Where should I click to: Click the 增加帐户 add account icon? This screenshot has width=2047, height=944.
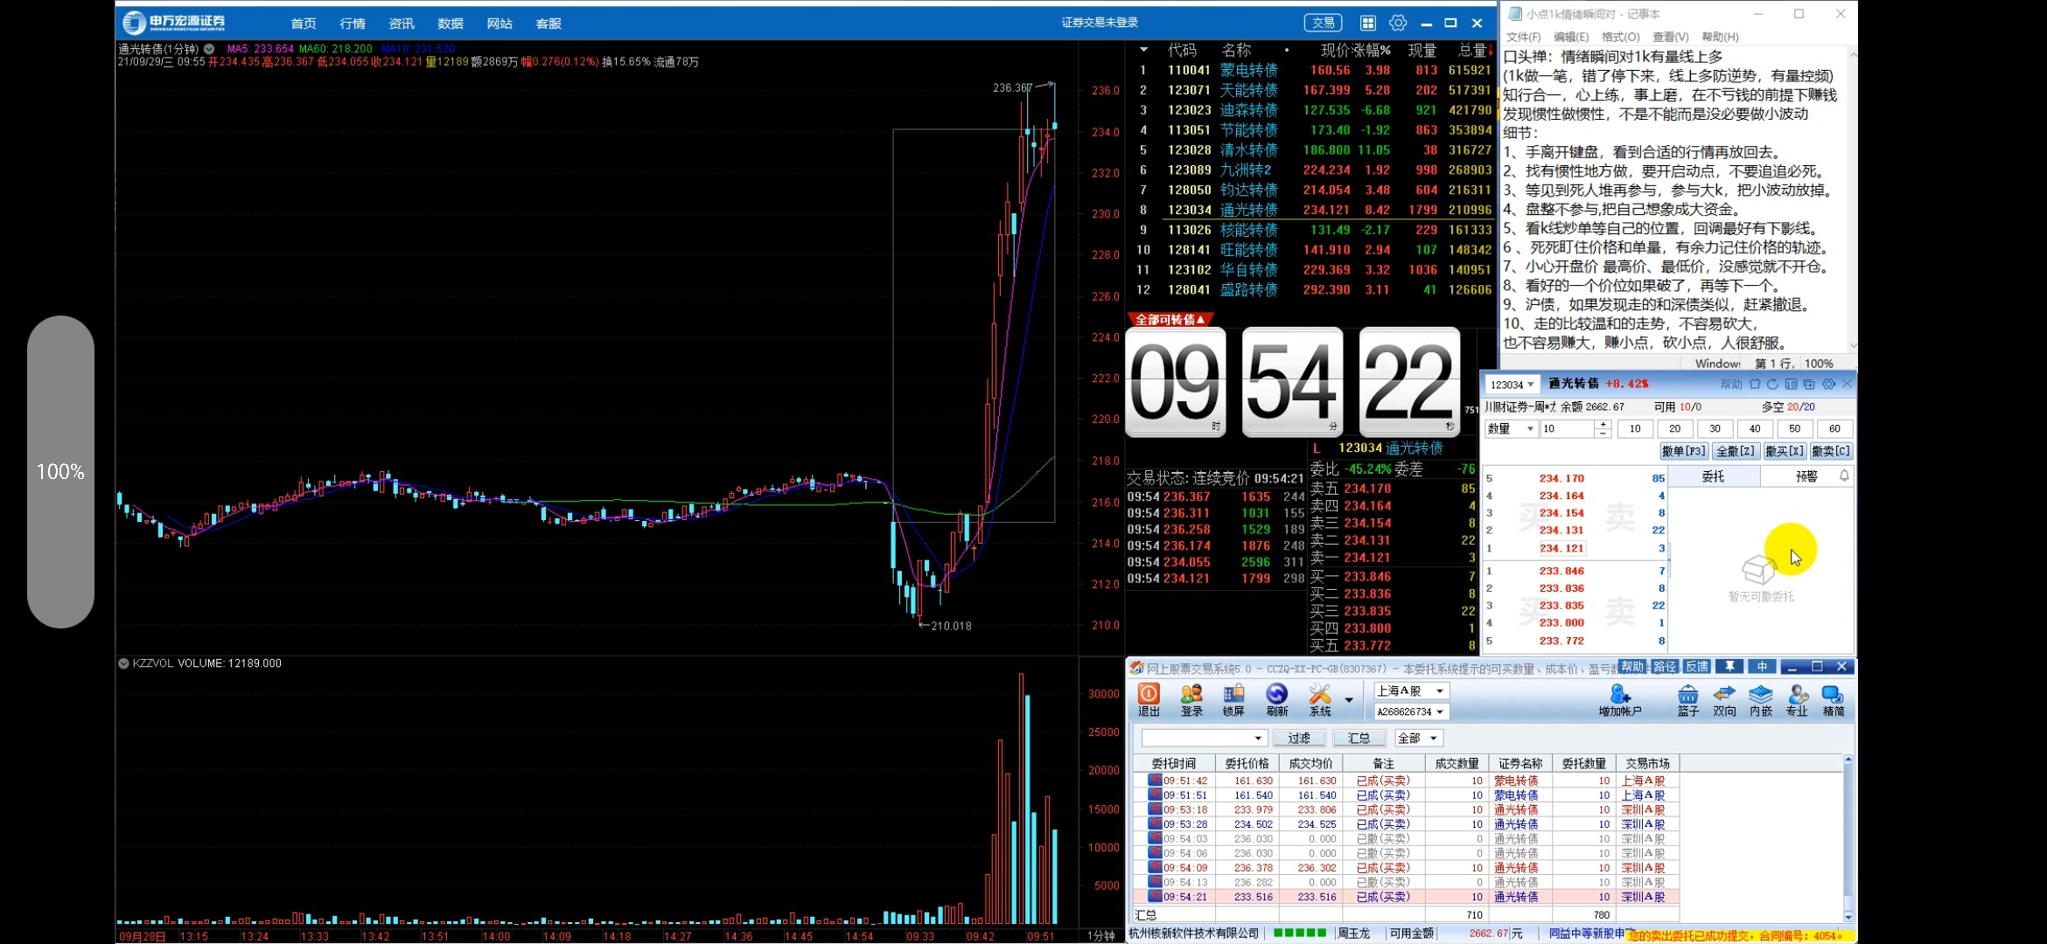click(x=1620, y=699)
